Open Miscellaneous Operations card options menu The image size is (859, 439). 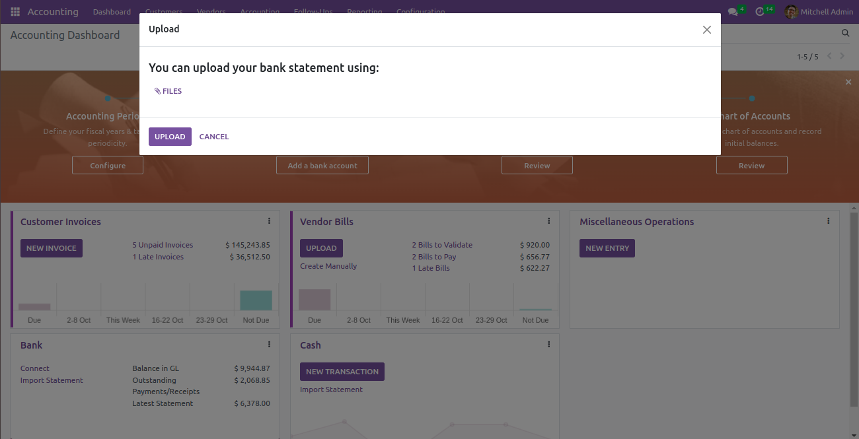[x=828, y=221]
